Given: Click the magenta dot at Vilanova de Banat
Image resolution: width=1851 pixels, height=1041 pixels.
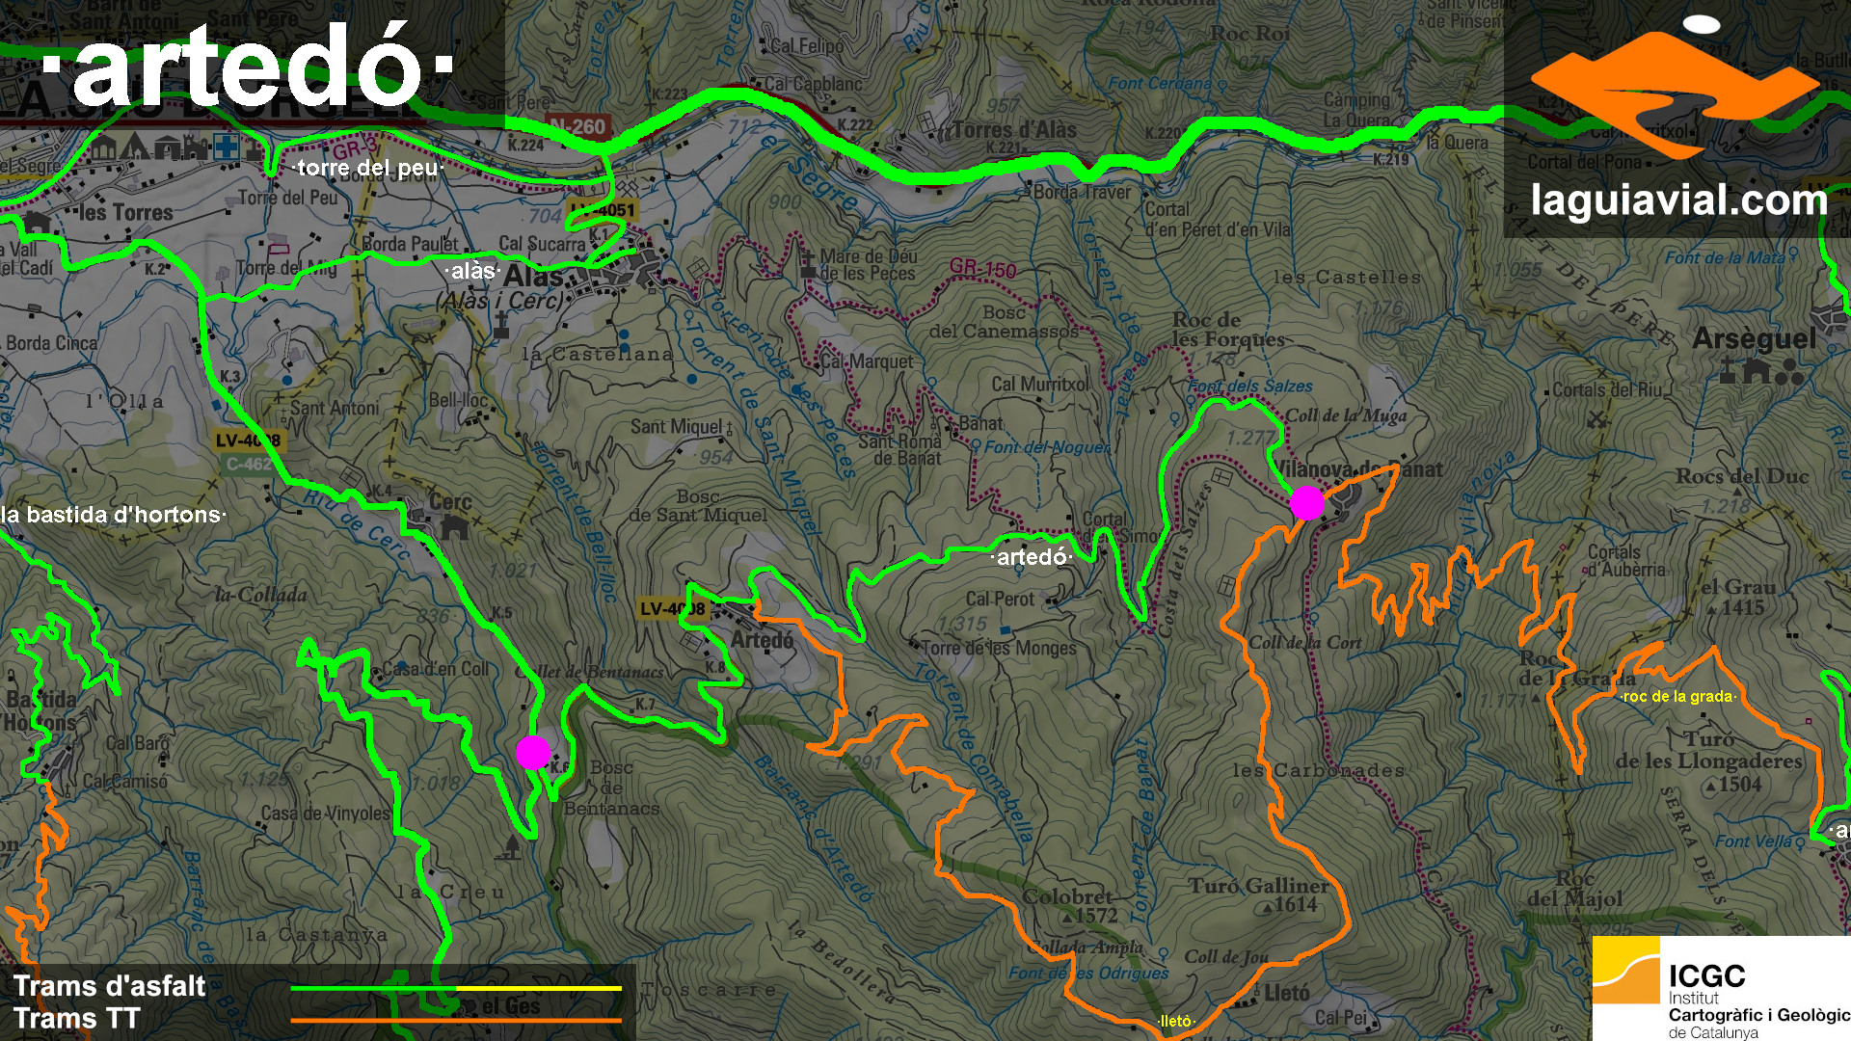Looking at the screenshot, I should pyautogui.click(x=1307, y=503).
